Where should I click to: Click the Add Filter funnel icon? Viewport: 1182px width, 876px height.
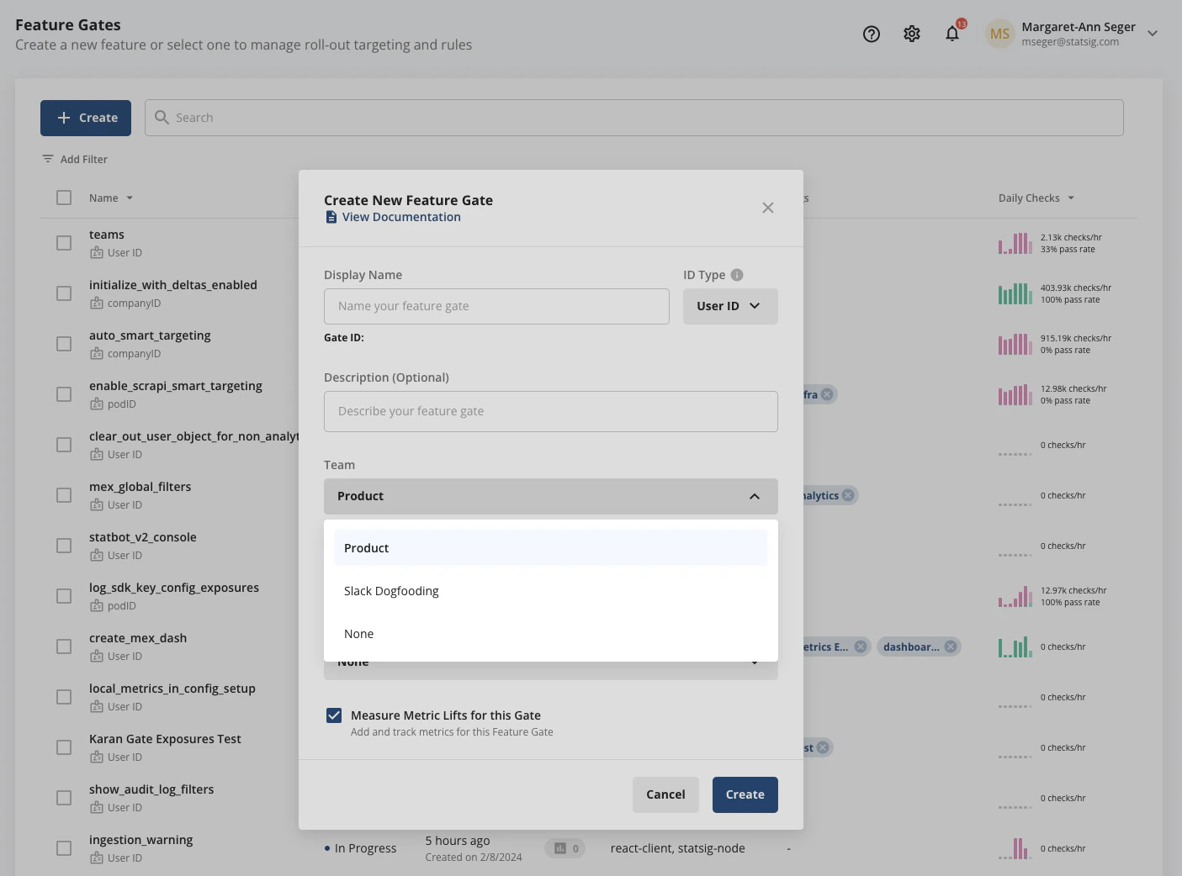point(47,158)
